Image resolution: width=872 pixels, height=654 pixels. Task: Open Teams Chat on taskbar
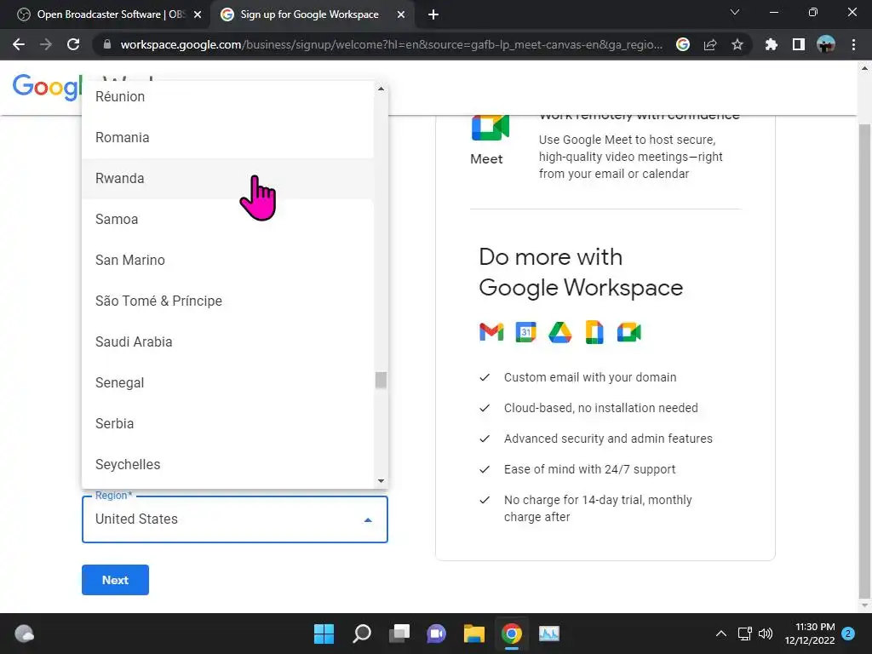coord(437,634)
